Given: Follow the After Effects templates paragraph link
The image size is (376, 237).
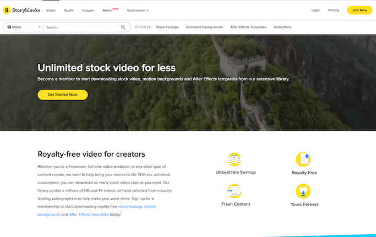Looking at the screenshot, I should (x=89, y=214).
